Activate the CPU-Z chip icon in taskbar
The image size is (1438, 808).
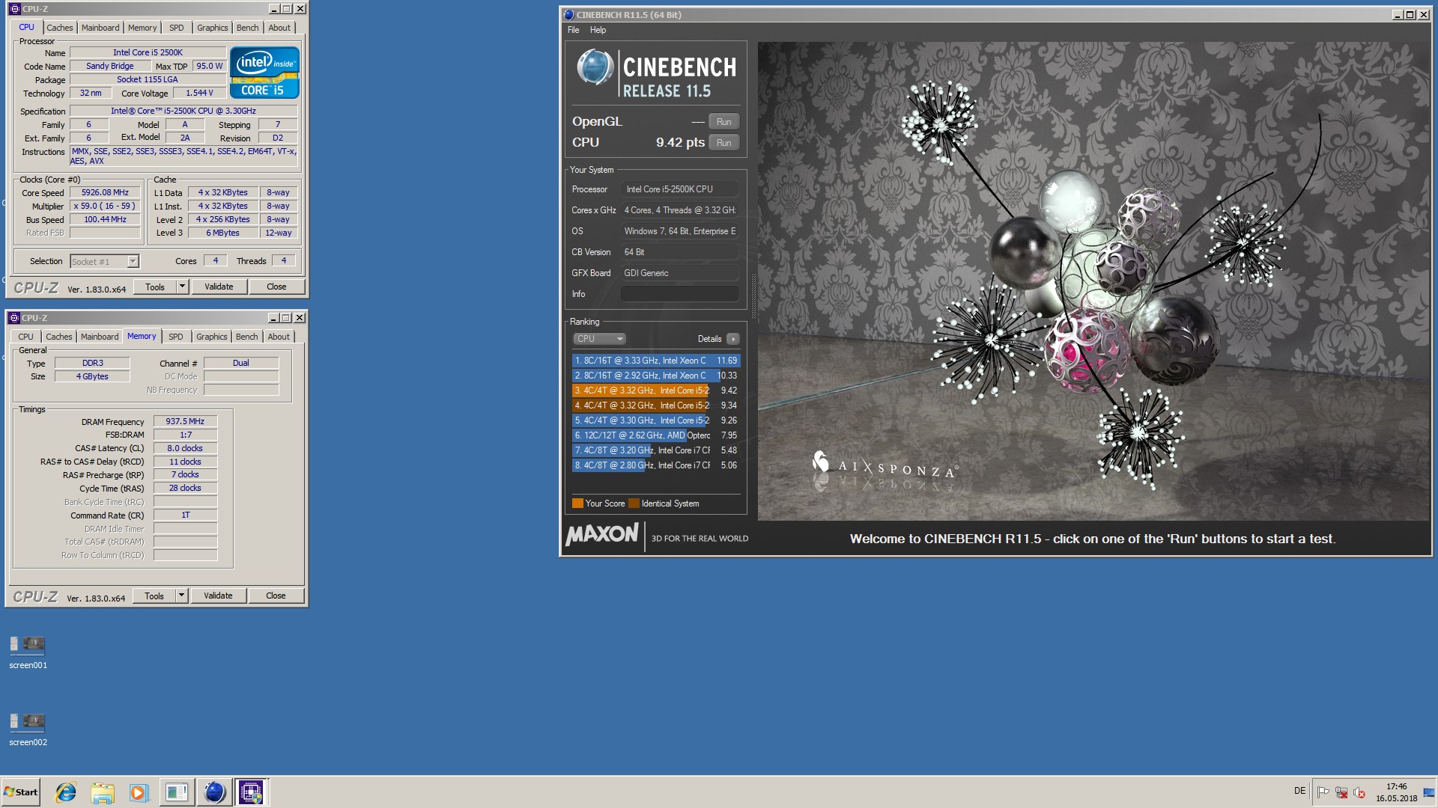click(x=251, y=792)
